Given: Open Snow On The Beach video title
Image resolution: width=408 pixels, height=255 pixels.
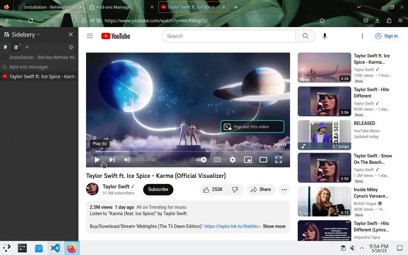Looking at the screenshot, I should [x=373, y=159].
